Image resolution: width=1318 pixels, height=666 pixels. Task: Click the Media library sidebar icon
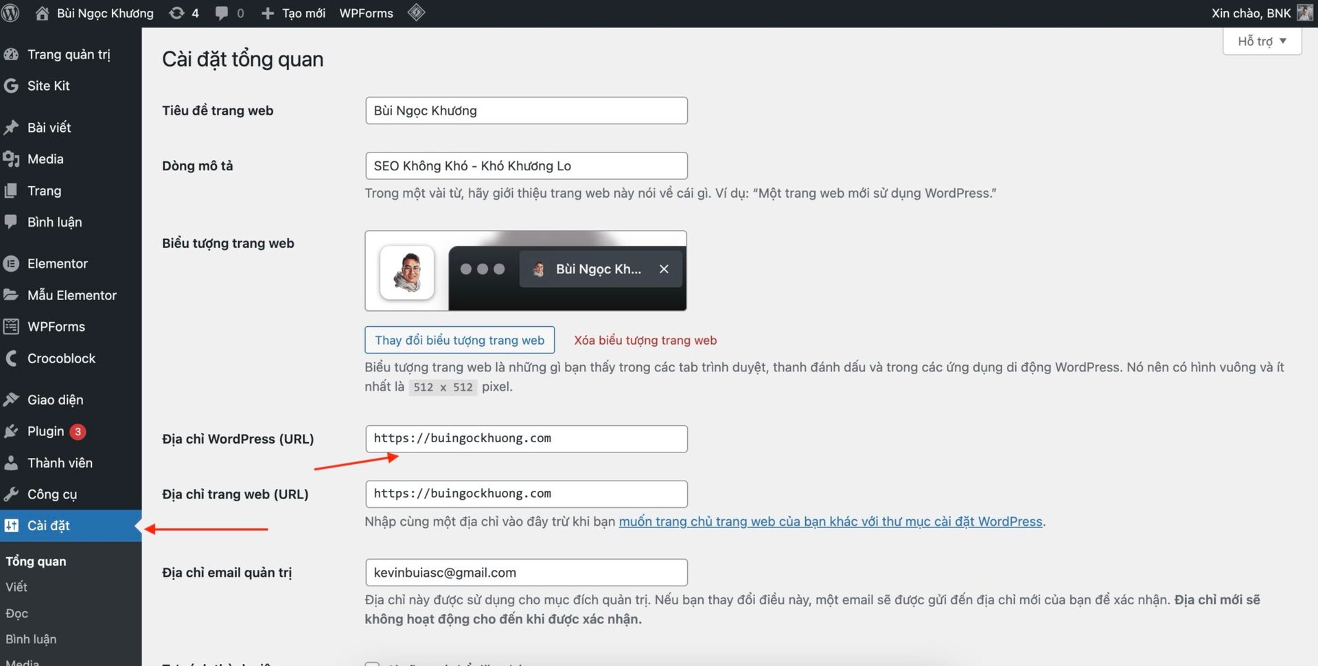[12, 159]
